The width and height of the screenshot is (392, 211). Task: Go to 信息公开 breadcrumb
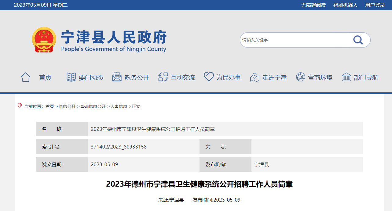pos(67,106)
